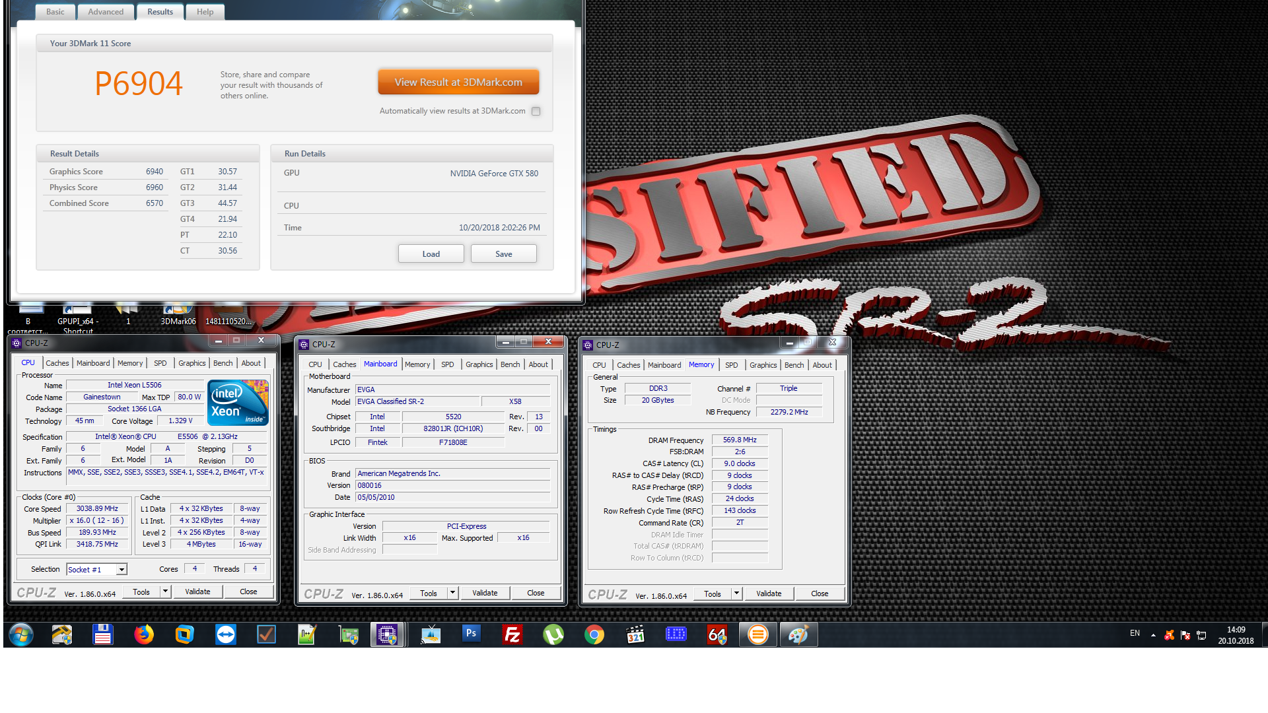Image resolution: width=1268 pixels, height=713 pixels.
Task: Click the Graphics Score 6940 value
Action: click(155, 172)
